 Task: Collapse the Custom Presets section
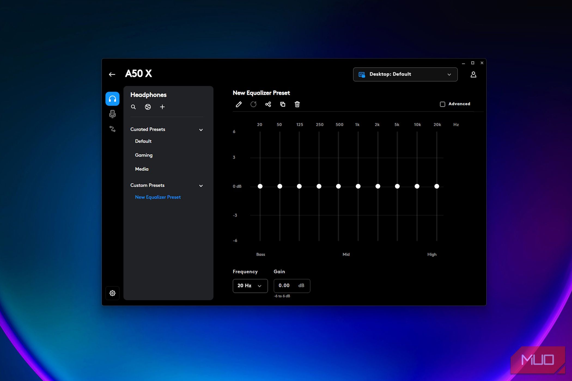[201, 186]
